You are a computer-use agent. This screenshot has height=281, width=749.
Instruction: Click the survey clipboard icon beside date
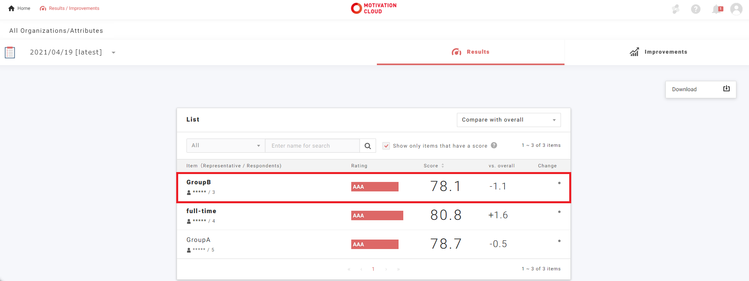(10, 52)
